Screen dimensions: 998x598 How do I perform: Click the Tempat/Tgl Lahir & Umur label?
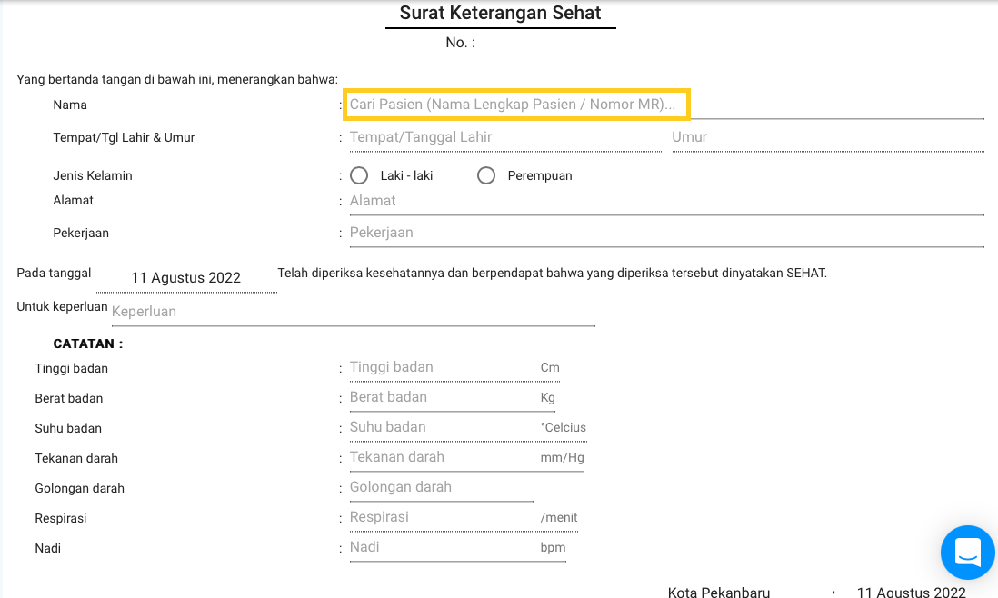pos(124,137)
